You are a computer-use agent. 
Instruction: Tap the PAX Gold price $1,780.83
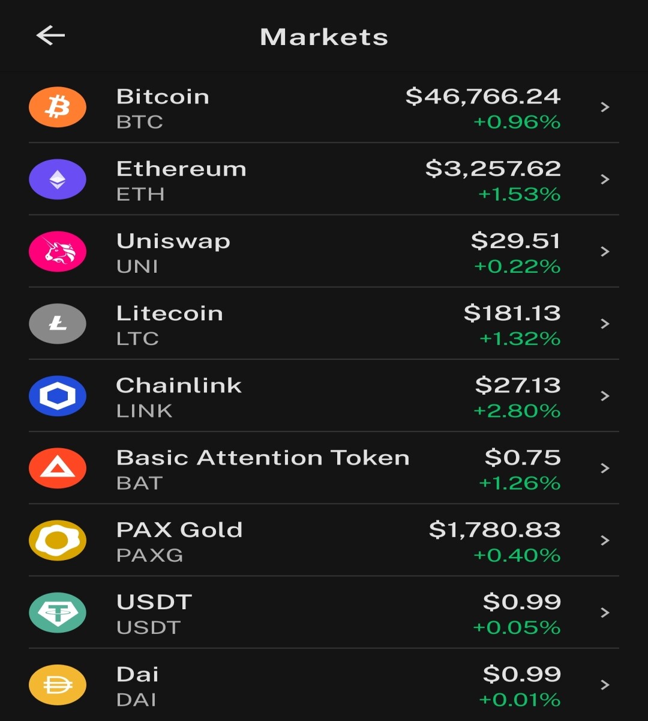click(495, 530)
